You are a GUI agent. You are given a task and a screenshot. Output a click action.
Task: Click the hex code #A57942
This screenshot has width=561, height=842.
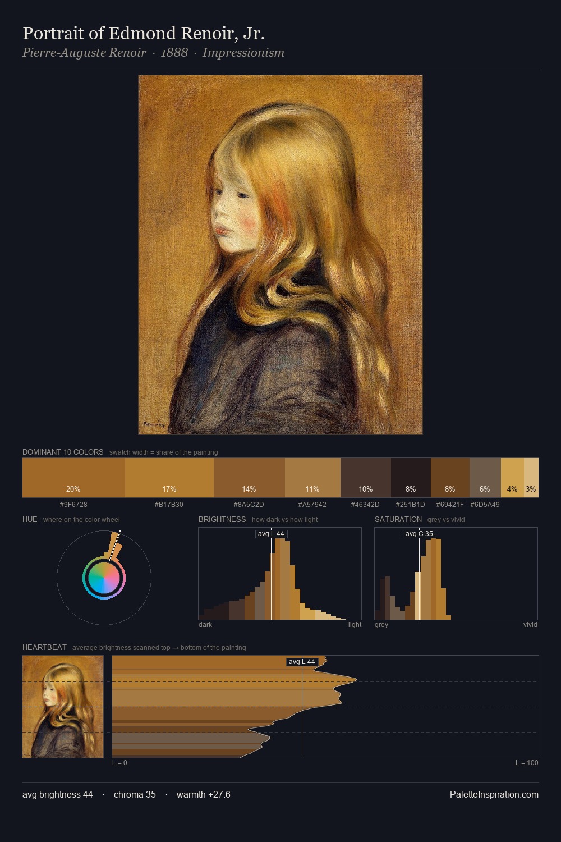[312, 505]
